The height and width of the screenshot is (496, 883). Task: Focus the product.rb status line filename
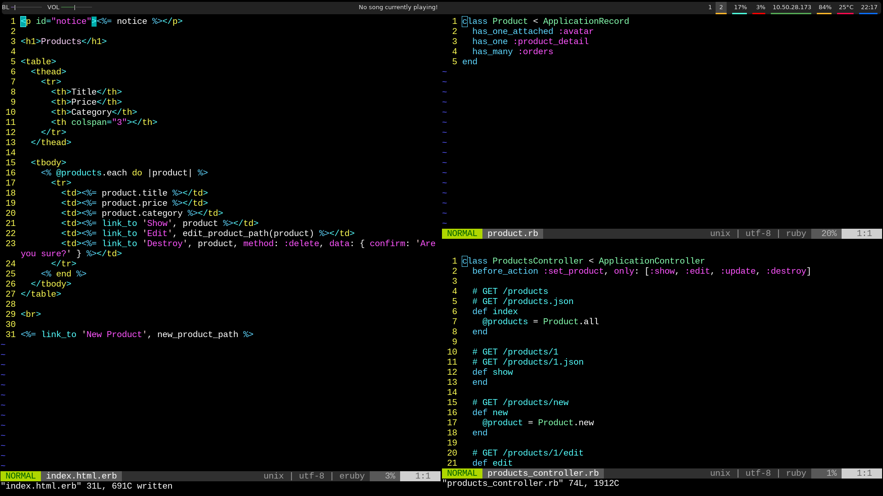(512, 233)
